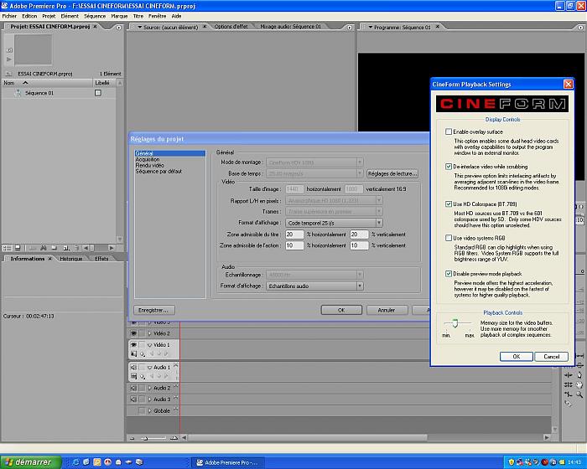
Task: Switch Project panel to icon view
Action: click(x=18, y=248)
